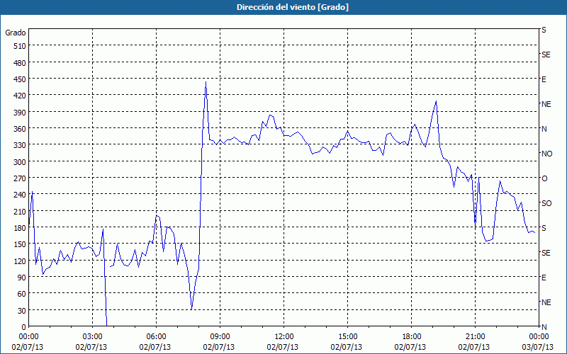Image resolution: width=567 pixels, height=354 pixels.
Task: Select the "06:00" time axis label
Action: [x=156, y=337]
